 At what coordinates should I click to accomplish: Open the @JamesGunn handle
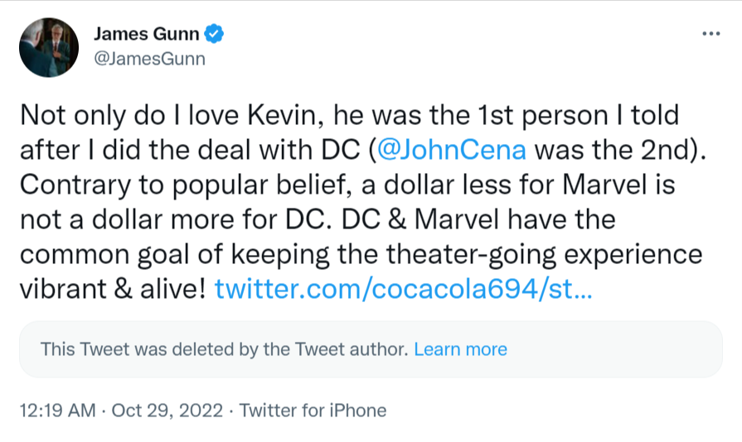149,59
